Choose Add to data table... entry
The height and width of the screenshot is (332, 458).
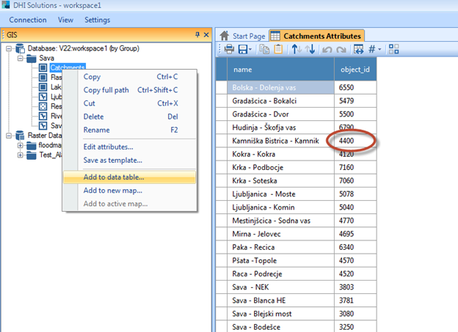(129, 177)
